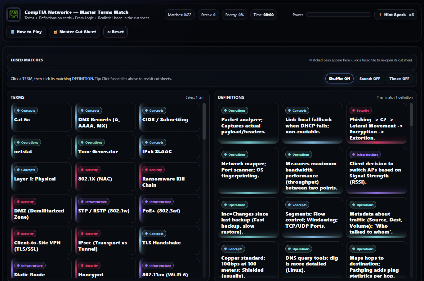Select the Cat 6a term card

[41, 118]
